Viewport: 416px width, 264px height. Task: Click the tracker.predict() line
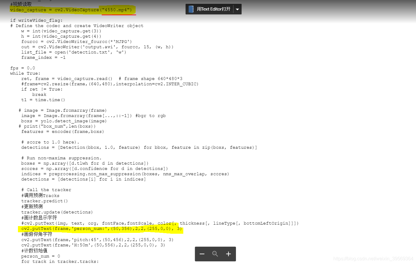coord(44,201)
